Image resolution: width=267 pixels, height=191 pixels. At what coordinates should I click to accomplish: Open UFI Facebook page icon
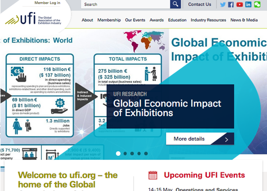[x=231, y=5]
